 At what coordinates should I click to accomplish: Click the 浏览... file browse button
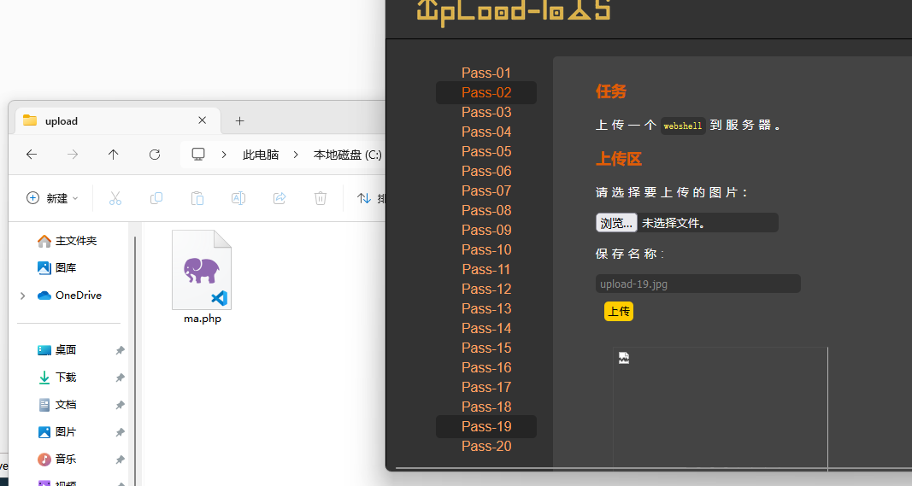point(616,223)
